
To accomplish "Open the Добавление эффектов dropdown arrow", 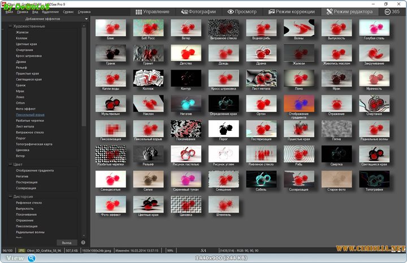I will pyautogui.click(x=86, y=19).
